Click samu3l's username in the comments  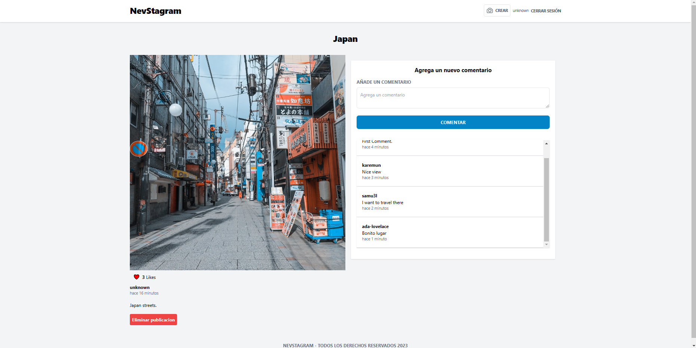coord(369,195)
